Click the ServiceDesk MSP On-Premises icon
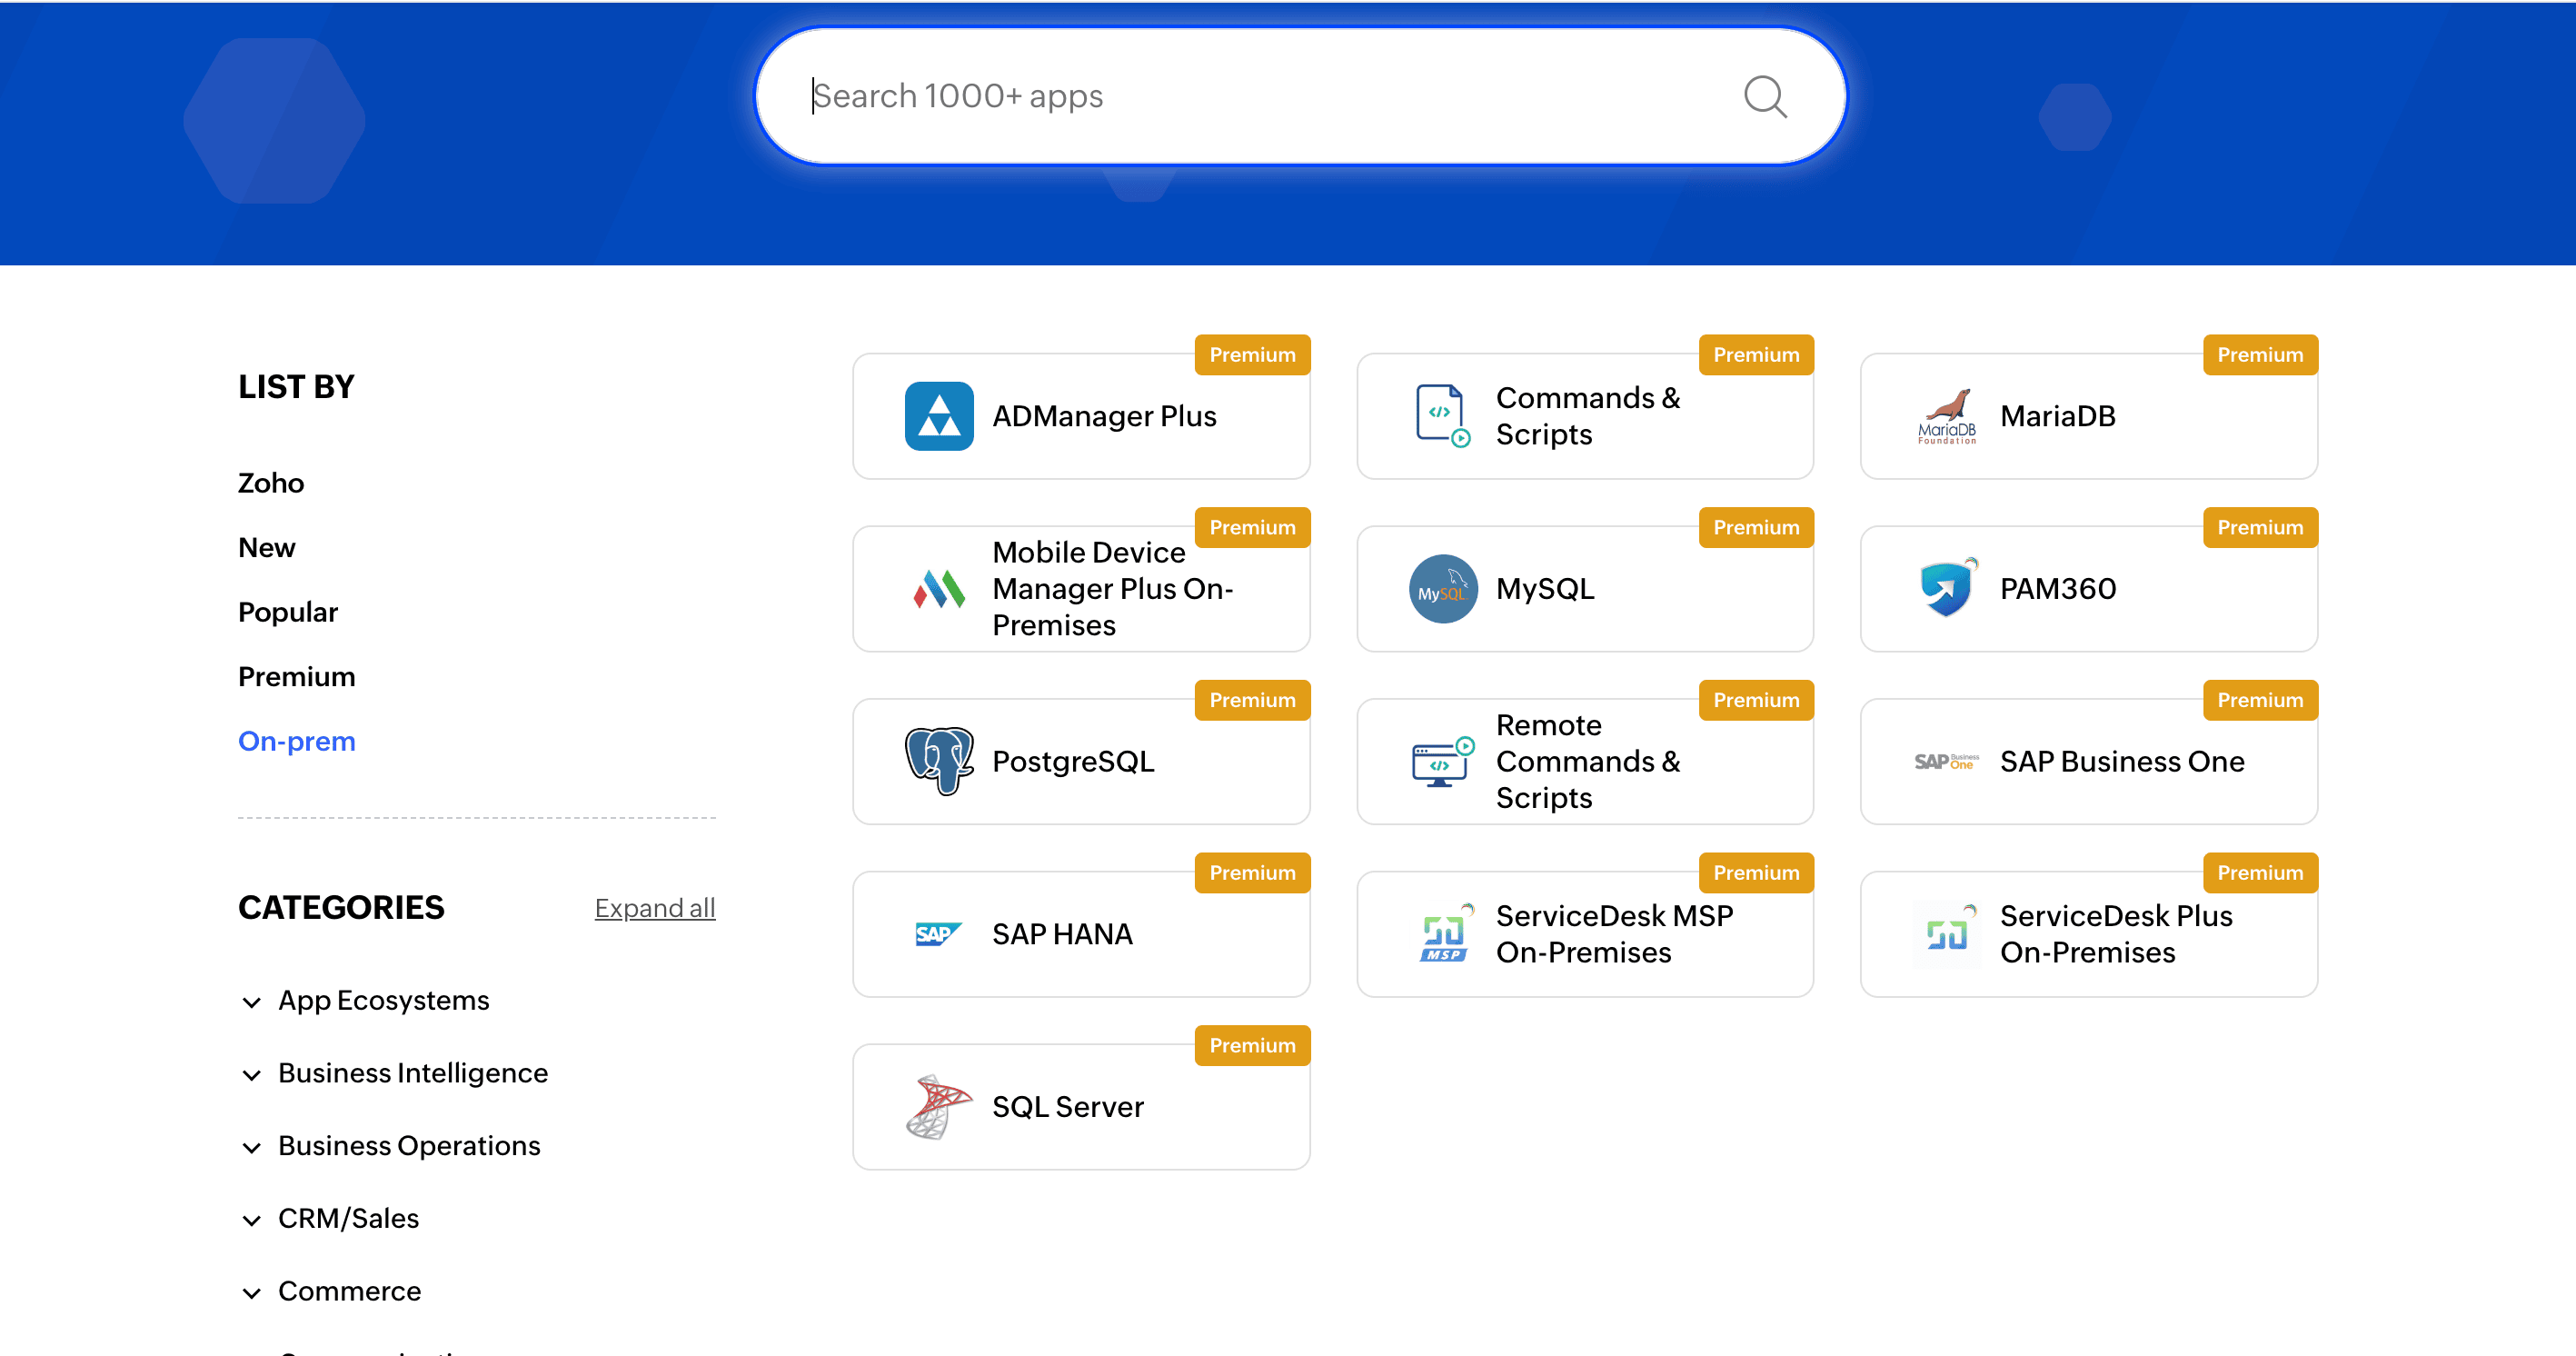This screenshot has height=1356, width=2576. point(1442,934)
